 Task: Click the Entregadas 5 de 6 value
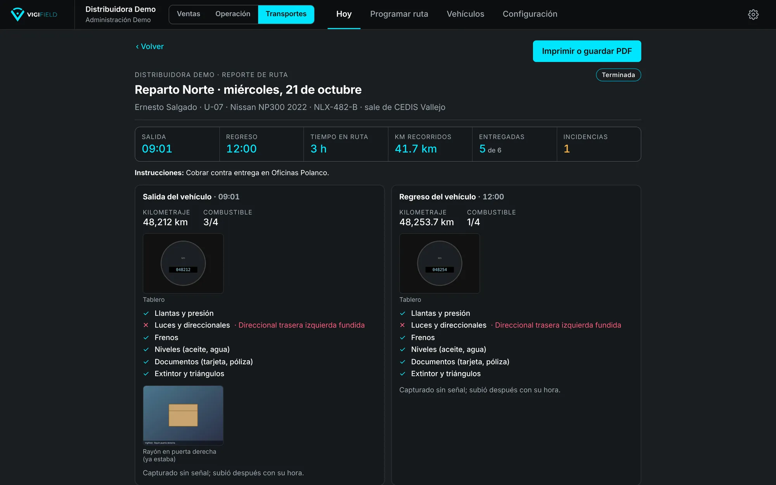[x=490, y=149]
